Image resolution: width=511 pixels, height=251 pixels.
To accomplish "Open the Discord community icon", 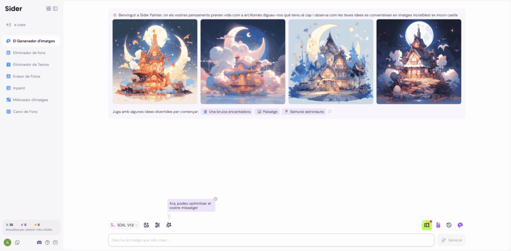I will tap(39, 243).
